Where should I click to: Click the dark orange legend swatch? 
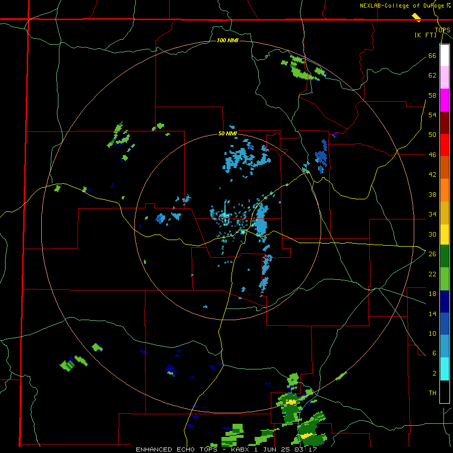coord(444,167)
